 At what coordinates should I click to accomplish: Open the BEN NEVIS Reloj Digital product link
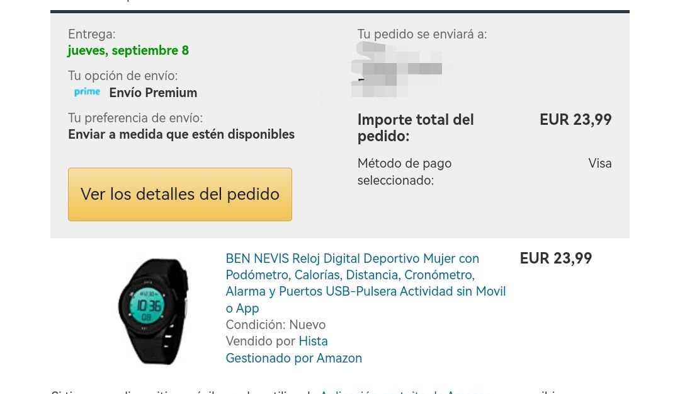366,283
